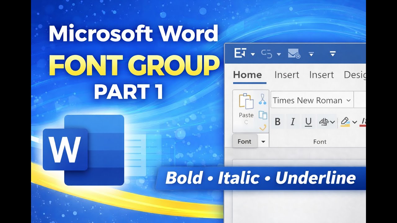Click the "Bold • Italic • Underline" banner

click(x=261, y=178)
